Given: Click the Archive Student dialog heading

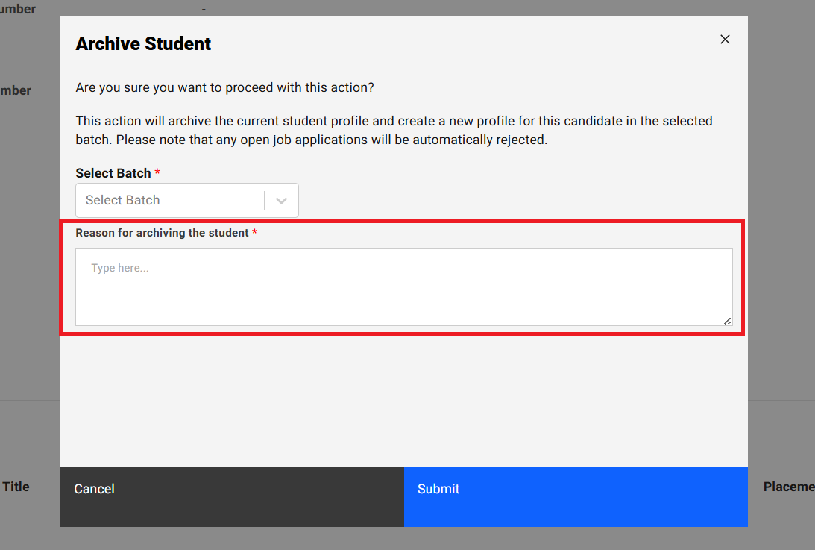Looking at the screenshot, I should pyautogui.click(x=143, y=44).
